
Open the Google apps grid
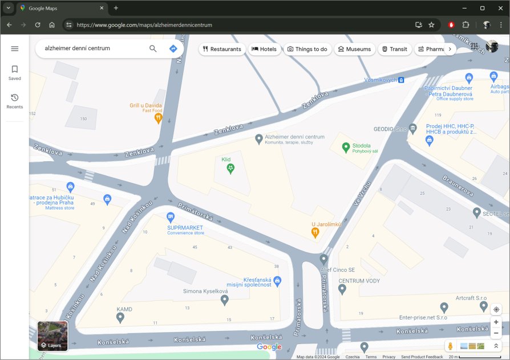tap(474, 46)
